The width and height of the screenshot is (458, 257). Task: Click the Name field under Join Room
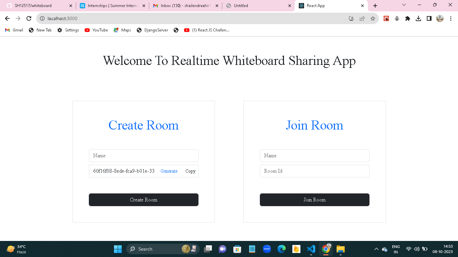click(x=314, y=156)
